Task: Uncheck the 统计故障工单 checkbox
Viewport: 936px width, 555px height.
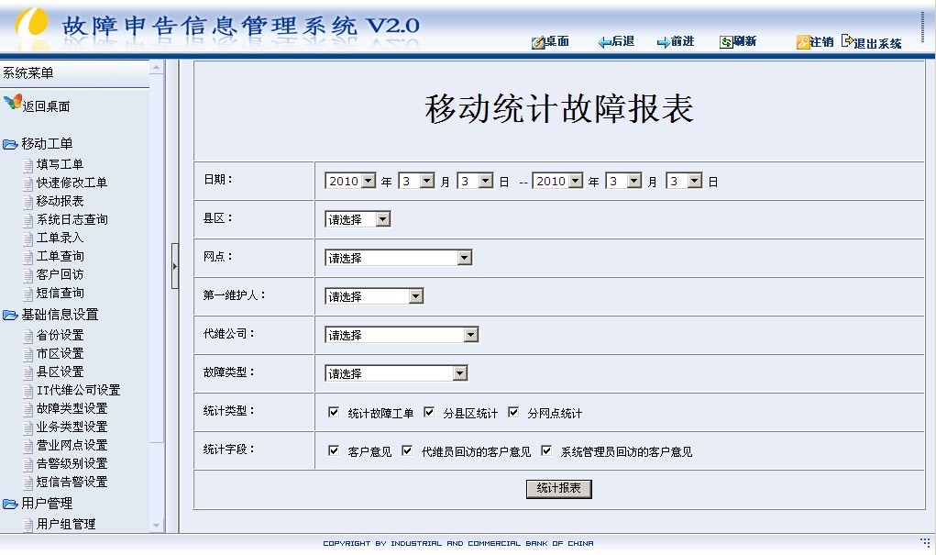Action: pyautogui.click(x=334, y=413)
